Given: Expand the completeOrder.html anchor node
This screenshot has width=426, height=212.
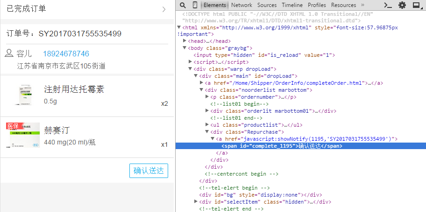Looking at the screenshot, I should coord(201,82).
